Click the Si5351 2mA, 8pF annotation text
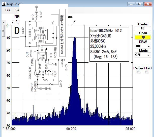The width and height of the screenshot is (154, 137). coord(103,52)
